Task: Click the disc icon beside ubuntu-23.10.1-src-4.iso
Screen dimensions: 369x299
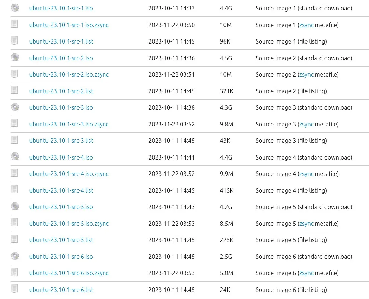Action: pos(15,157)
